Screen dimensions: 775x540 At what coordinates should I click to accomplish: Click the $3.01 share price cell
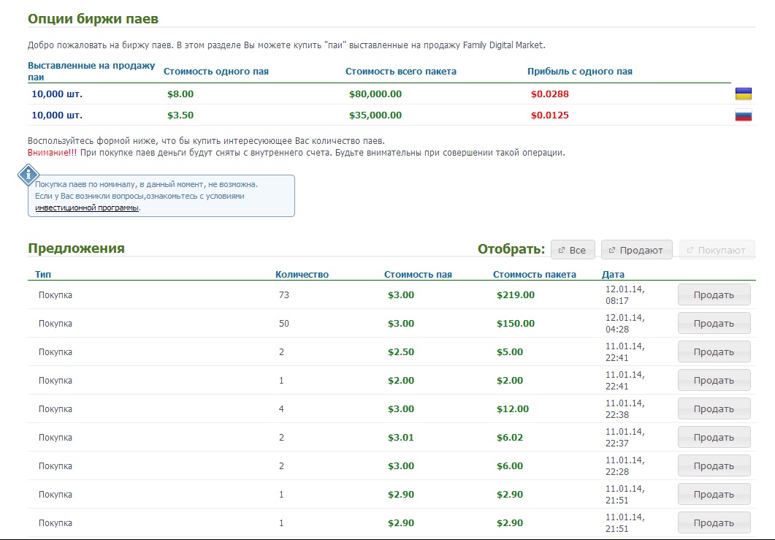click(x=401, y=437)
